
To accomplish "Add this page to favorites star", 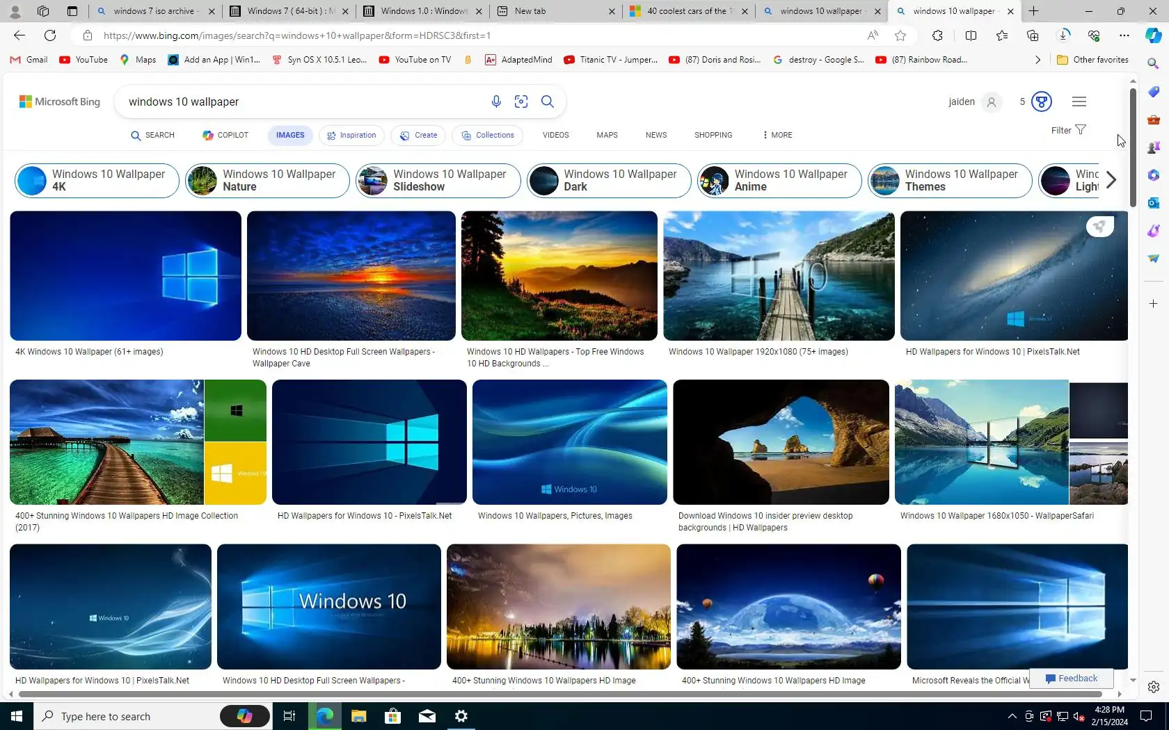I will pyautogui.click(x=900, y=35).
